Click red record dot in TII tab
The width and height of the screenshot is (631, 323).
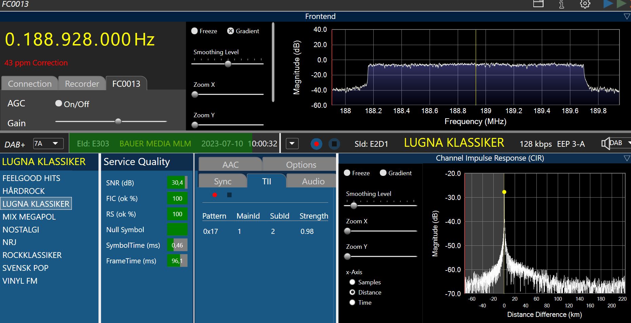215,195
